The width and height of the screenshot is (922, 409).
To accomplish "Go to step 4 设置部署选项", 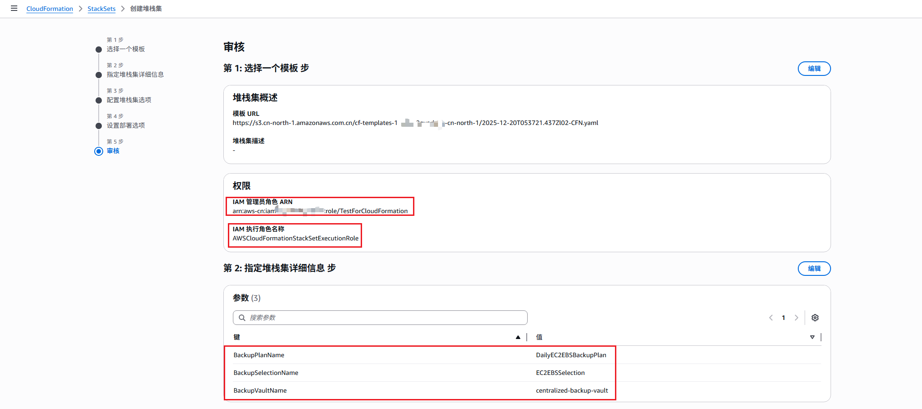I will click(x=126, y=125).
